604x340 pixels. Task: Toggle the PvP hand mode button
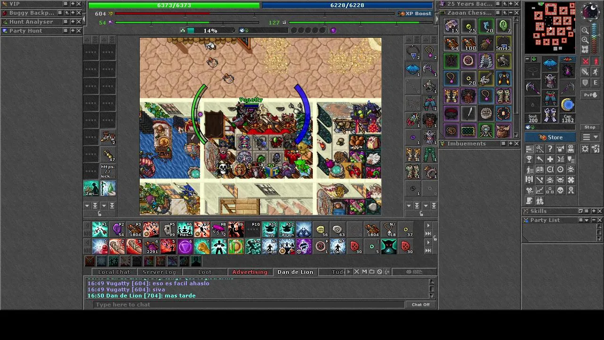590,95
